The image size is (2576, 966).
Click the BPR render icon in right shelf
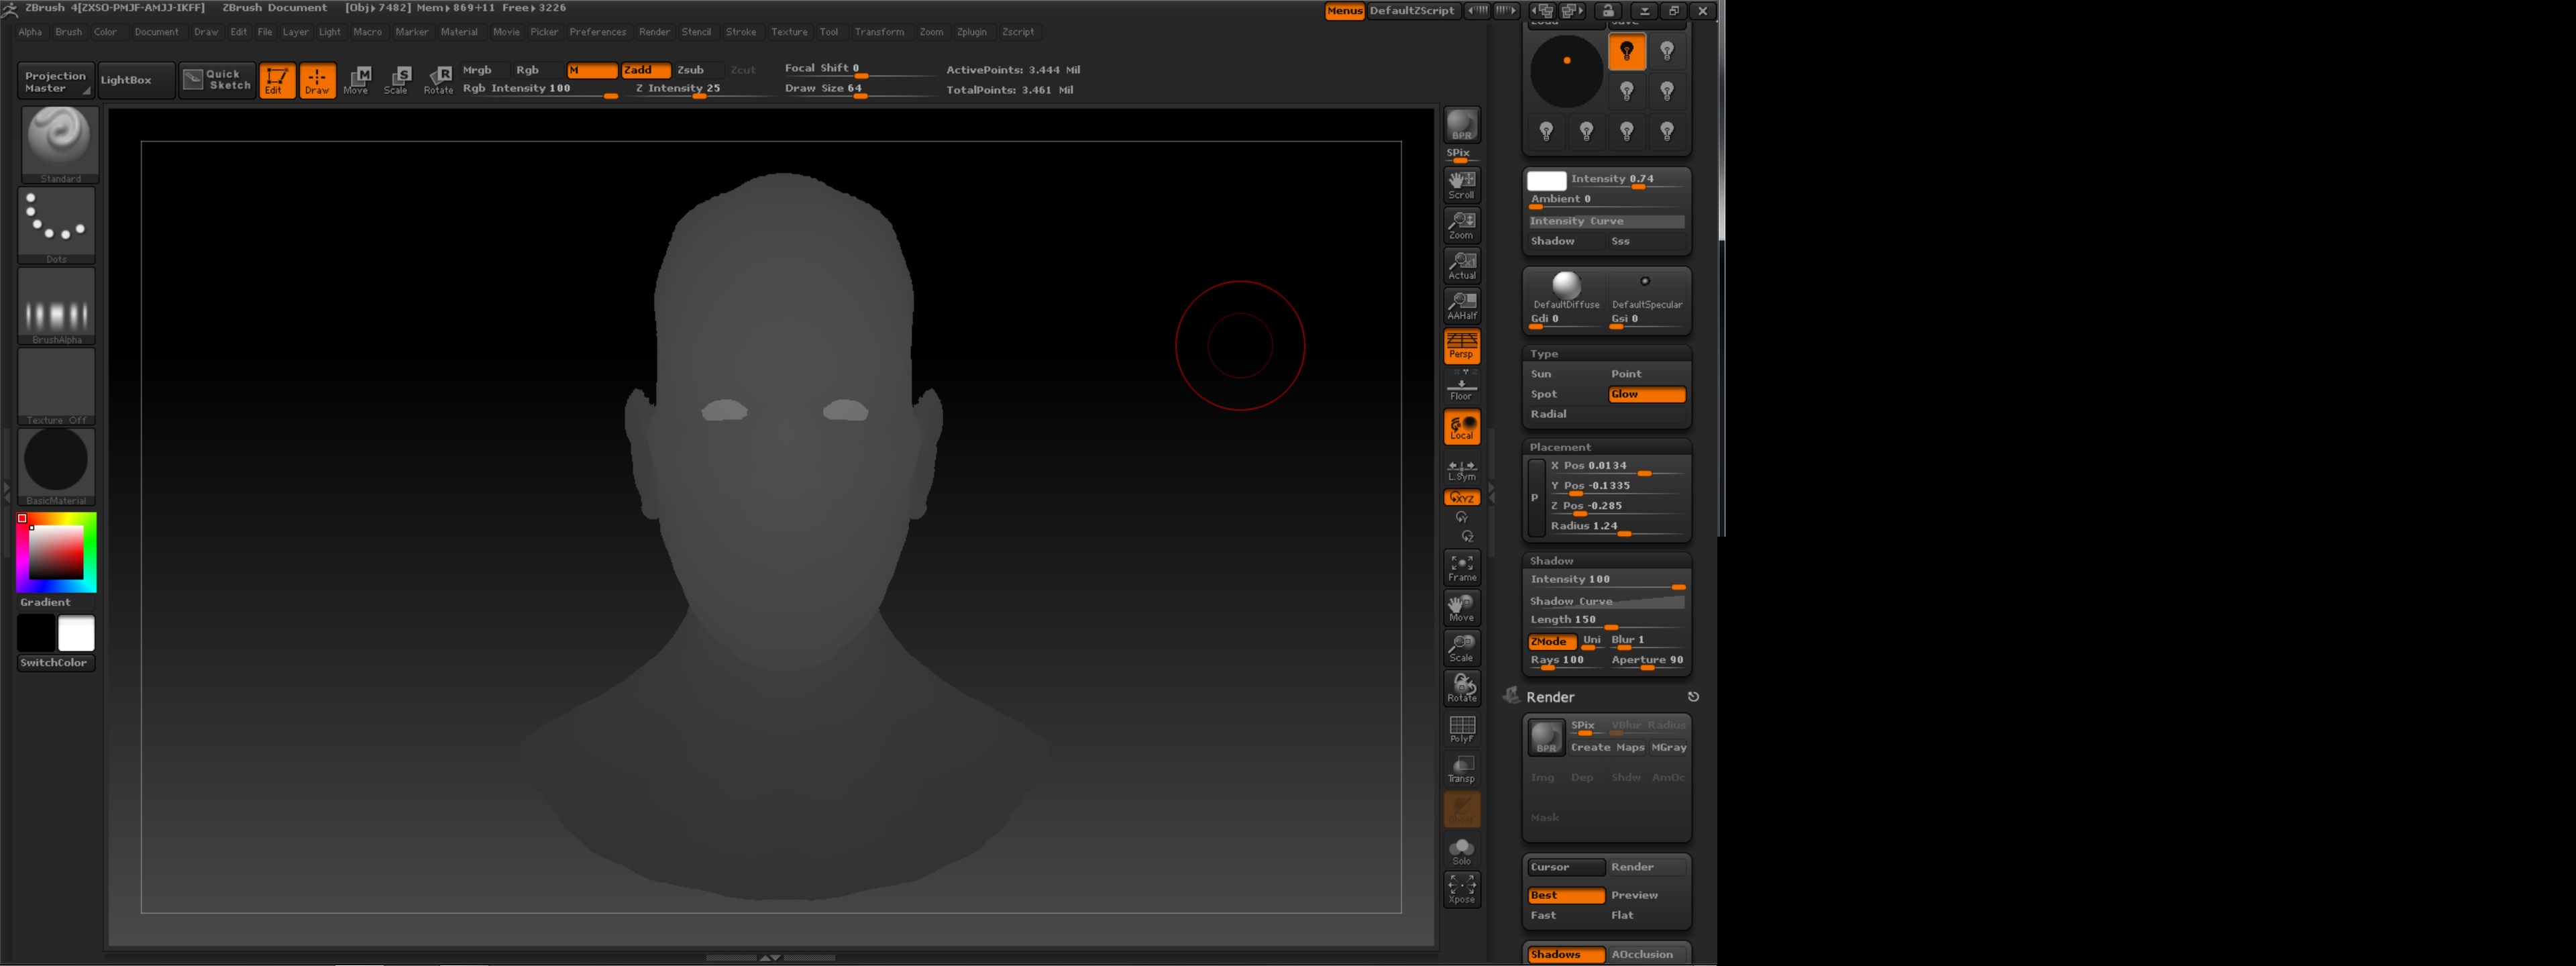(x=1461, y=125)
